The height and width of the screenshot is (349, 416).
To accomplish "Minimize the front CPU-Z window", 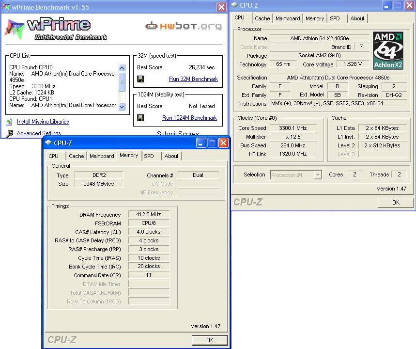I will coord(201,143).
